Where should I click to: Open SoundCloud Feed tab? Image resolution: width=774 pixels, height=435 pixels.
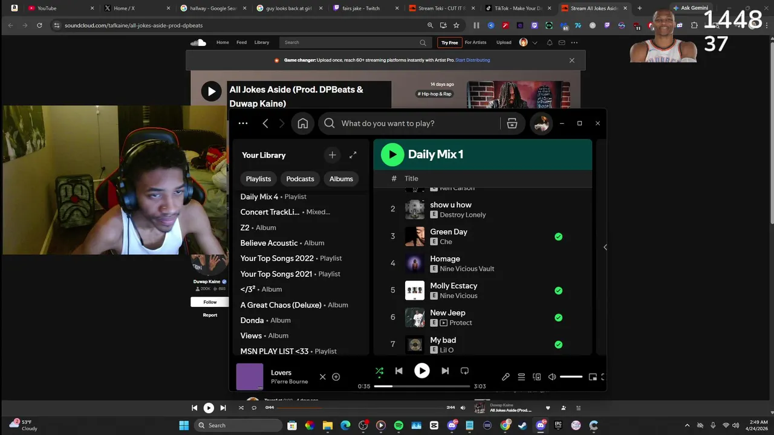click(241, 42)
